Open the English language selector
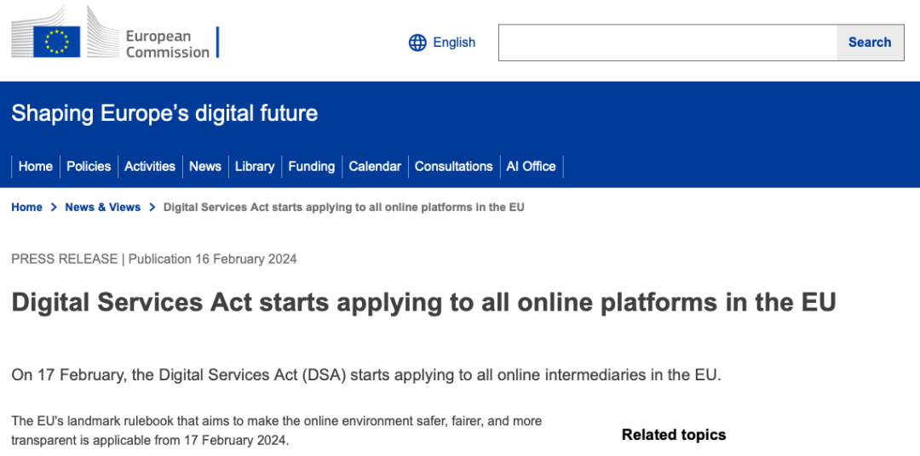This screenshot has height=456, width=920. [x=453, y=43]
